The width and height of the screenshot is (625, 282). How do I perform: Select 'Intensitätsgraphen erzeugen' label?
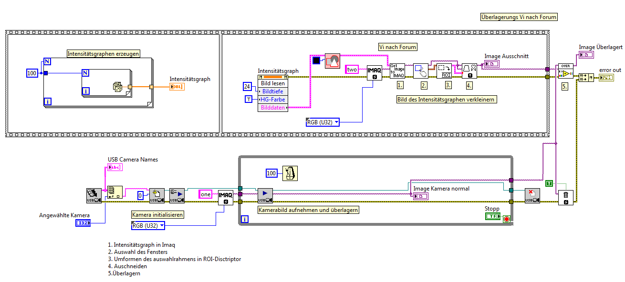coord(104,54)
